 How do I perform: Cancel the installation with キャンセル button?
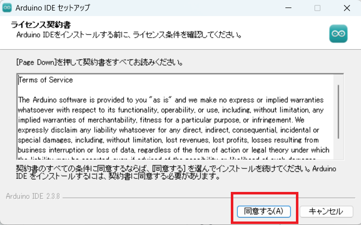coord(326,211)
